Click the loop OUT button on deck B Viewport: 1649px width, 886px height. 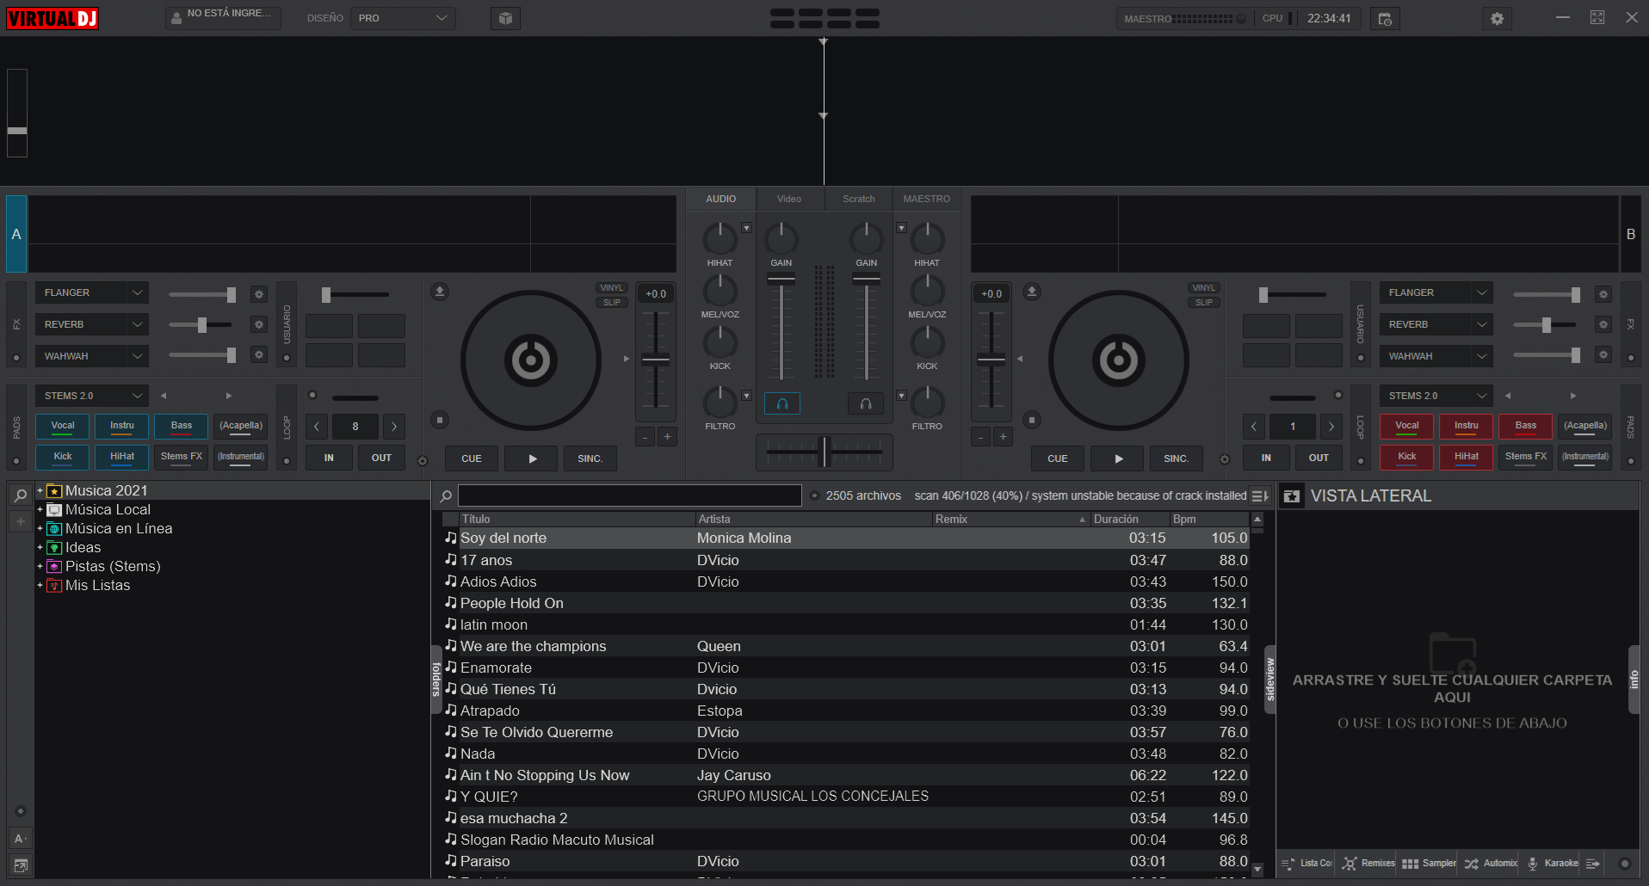pos(1319,458)
